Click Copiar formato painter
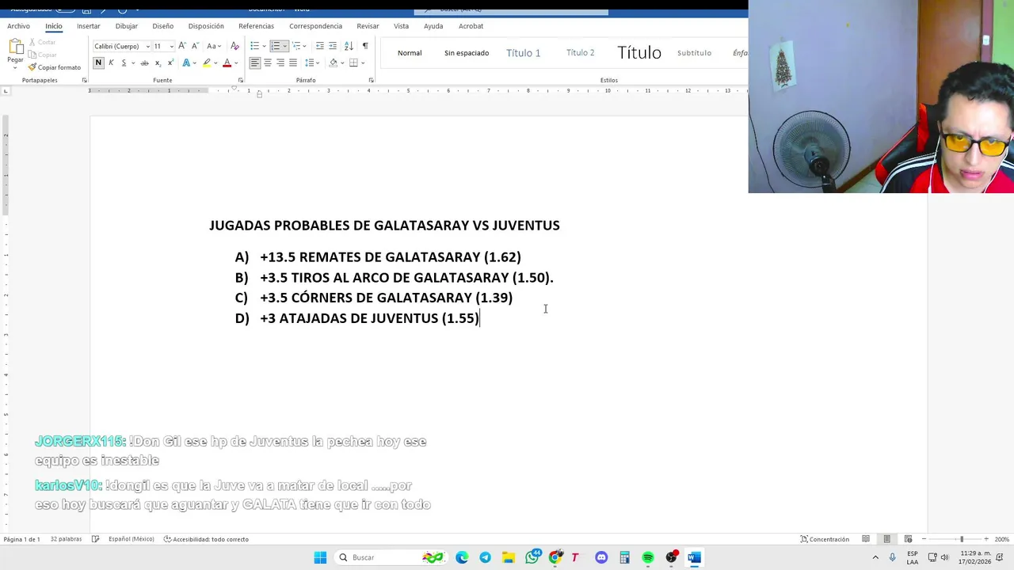This screenshot has height=570, width=1014. click(x=54, y=67)
